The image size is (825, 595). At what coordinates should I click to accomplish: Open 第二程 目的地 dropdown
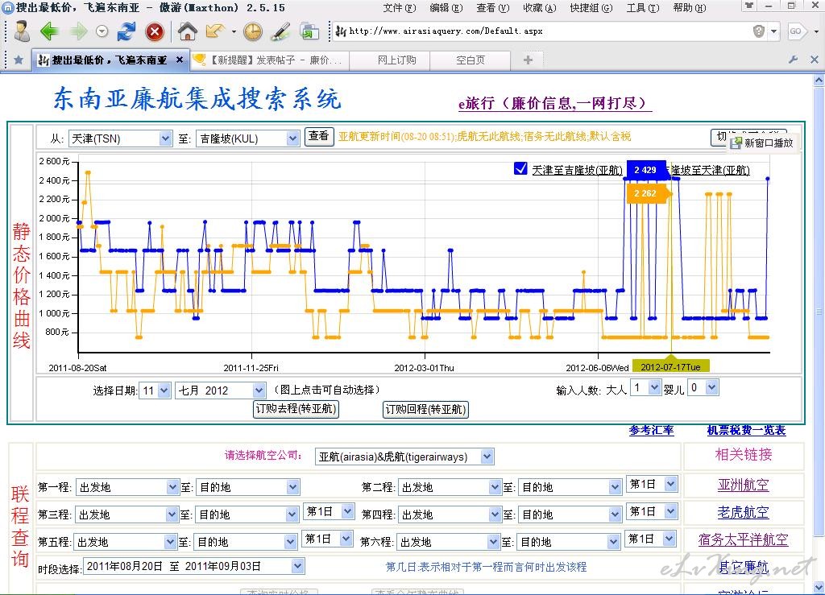[x=570, y=487]
